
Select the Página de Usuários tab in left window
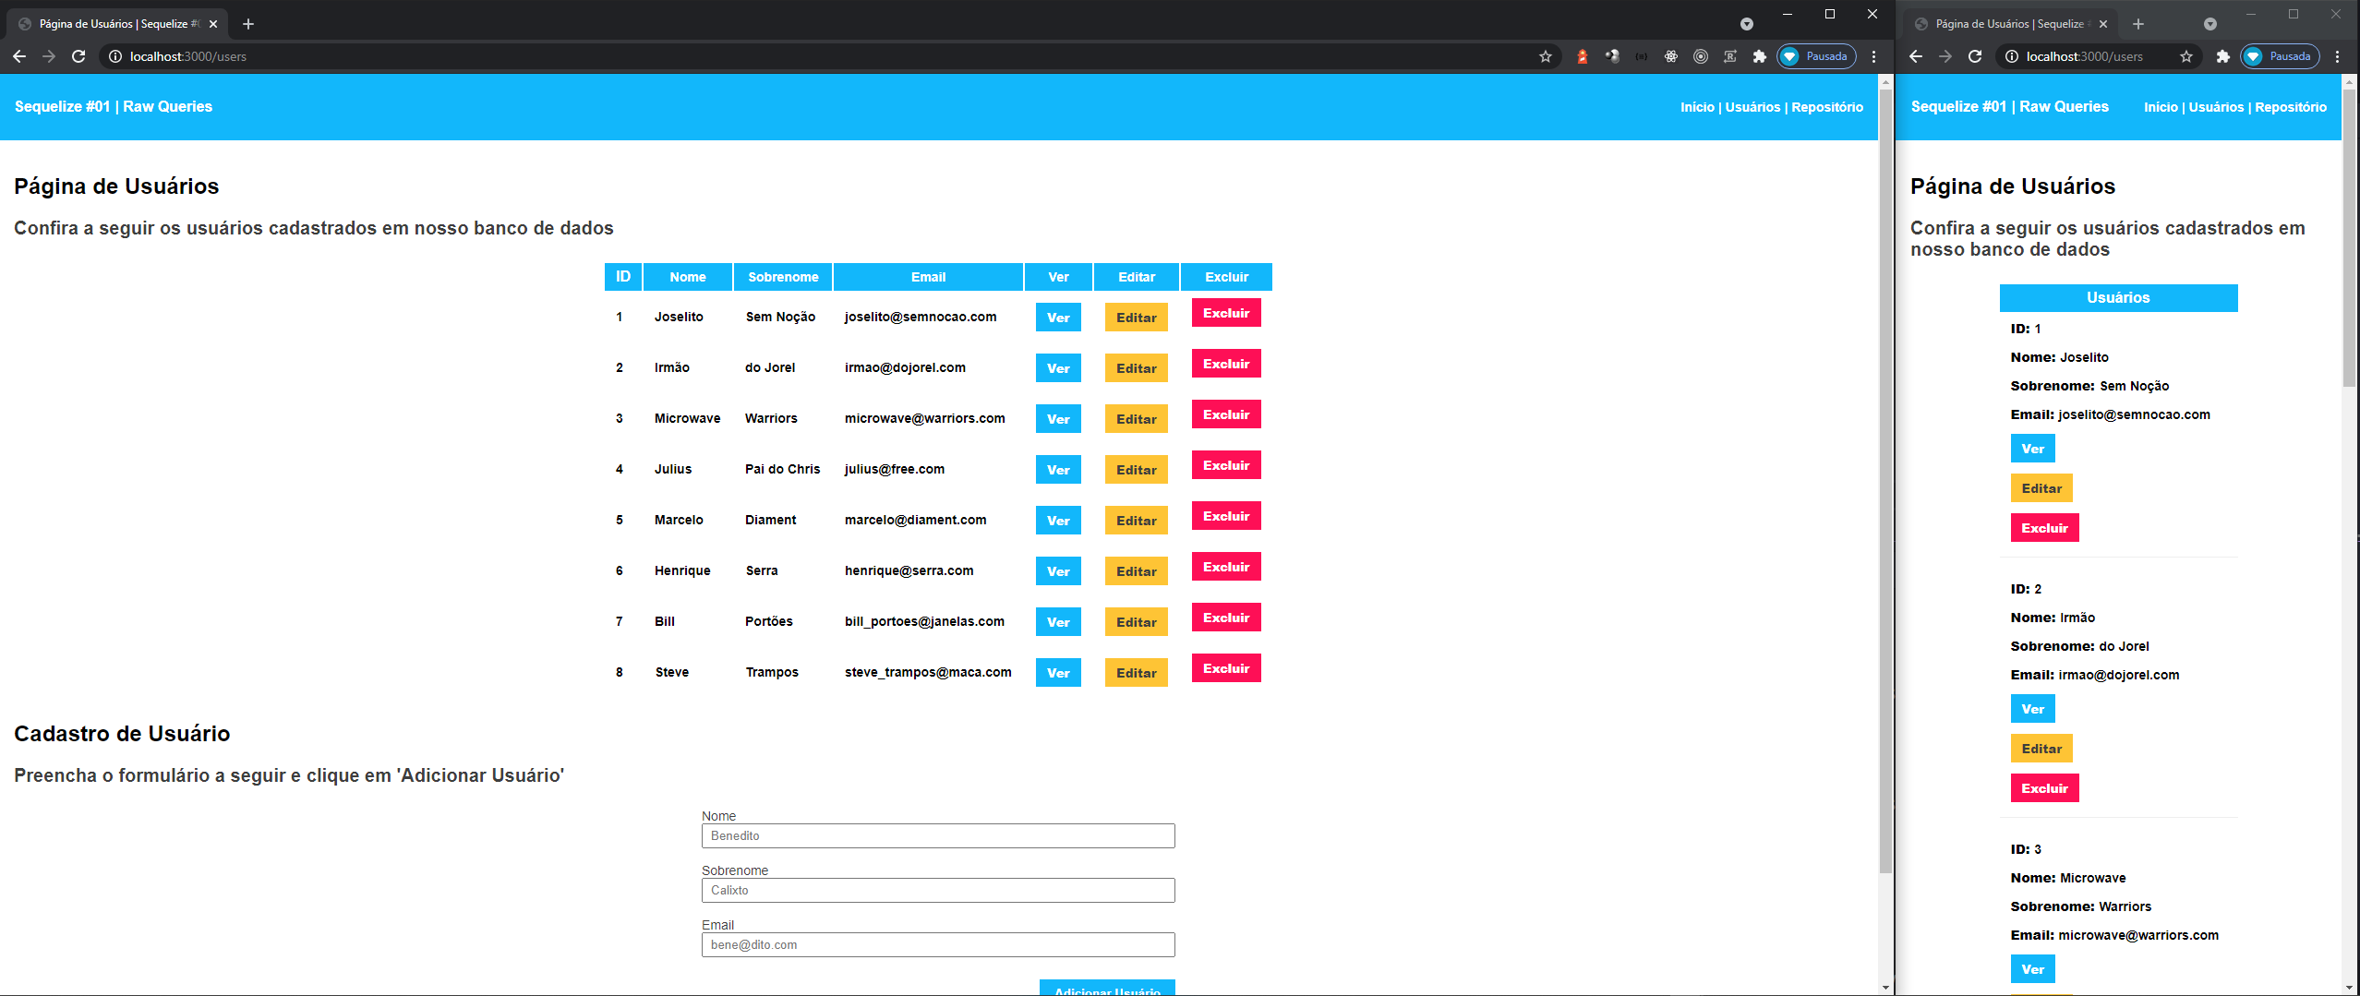pyautogui.click(x=118, y=24)
